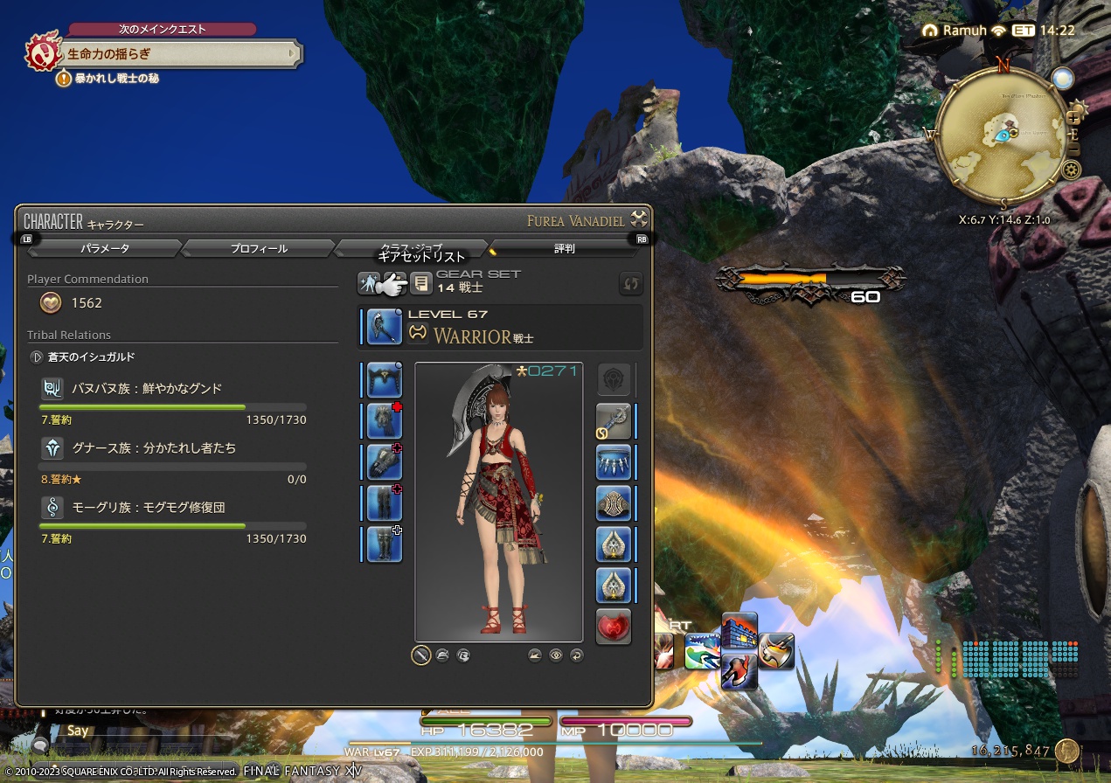The image size is (1111, 783).
Task: Toggle the eye visibility icon under the model
Action: click(555, 655)
